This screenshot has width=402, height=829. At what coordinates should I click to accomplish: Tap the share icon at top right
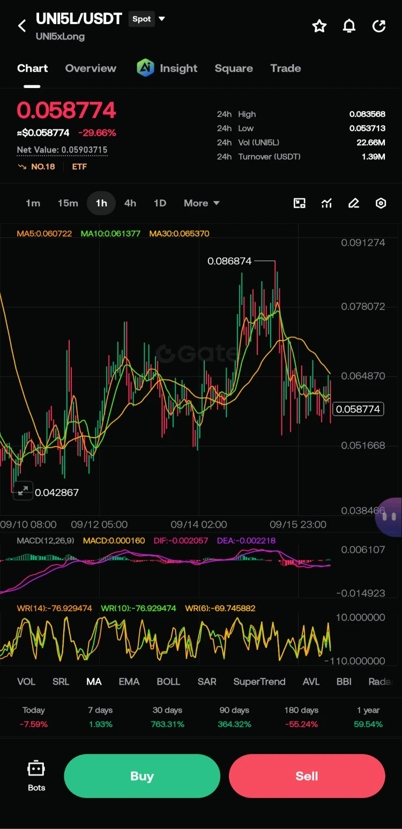tap(379, 26)
